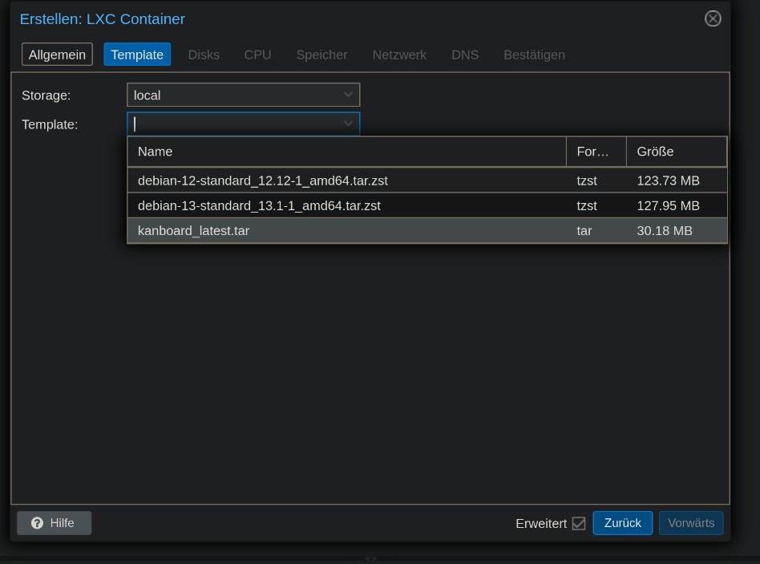Open the Bestätigen tab
The width and height of the screenshot is (760, 564).
coord(534,55)
